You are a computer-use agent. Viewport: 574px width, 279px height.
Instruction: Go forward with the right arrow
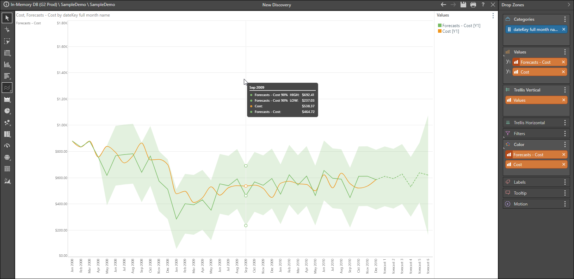pyautogui.click(x=453, y=5)
